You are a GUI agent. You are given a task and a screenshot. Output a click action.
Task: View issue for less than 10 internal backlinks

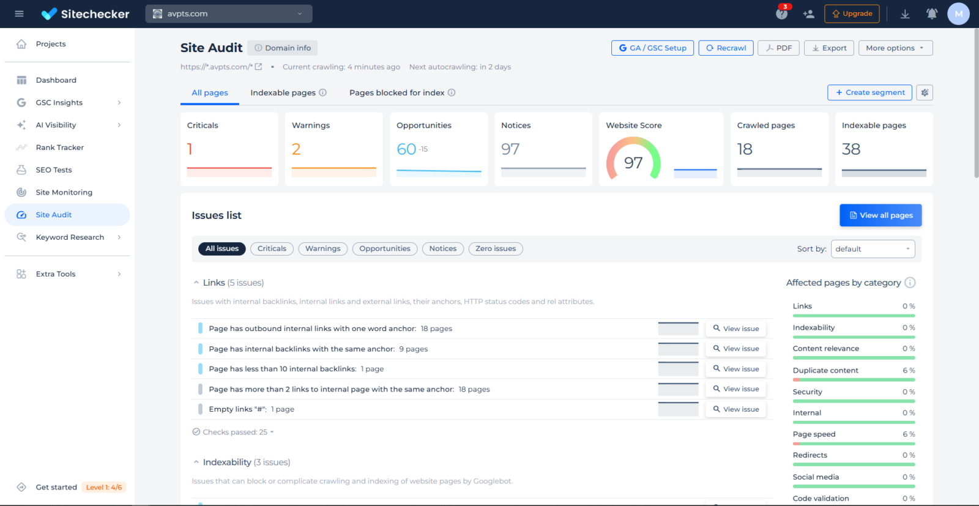pyautogui.click(x=735, y=369)
